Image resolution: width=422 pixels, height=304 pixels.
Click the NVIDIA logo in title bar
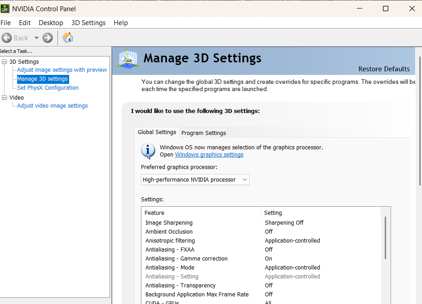[5, 9]
